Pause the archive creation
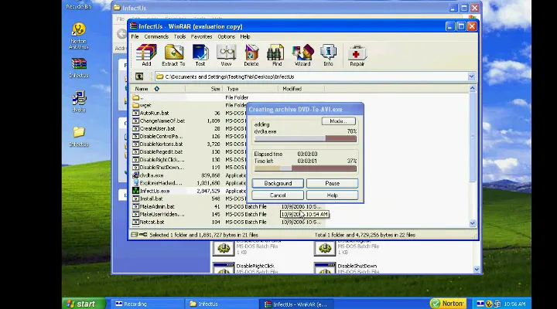Screen dimensions: 557x309 pyautogui.click(x=332, y=183)
